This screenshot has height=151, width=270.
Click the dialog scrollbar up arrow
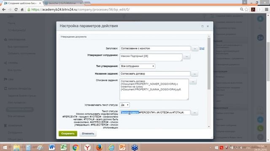point(209,36)
